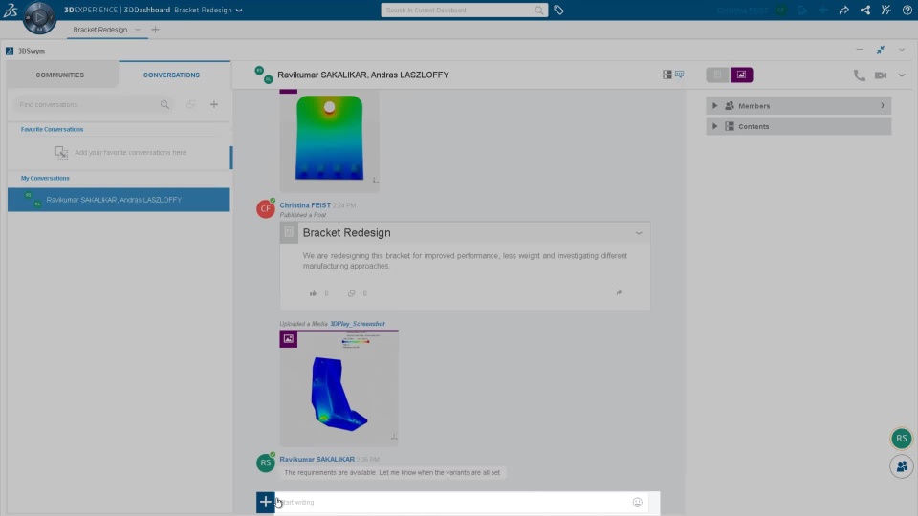
Task: Open the add attachment plus button
Action: [265, 502]
